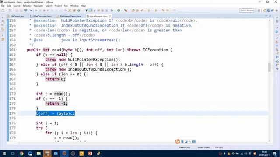
Task: Click the Open Task icon
Action: click(x=137, y=10)
